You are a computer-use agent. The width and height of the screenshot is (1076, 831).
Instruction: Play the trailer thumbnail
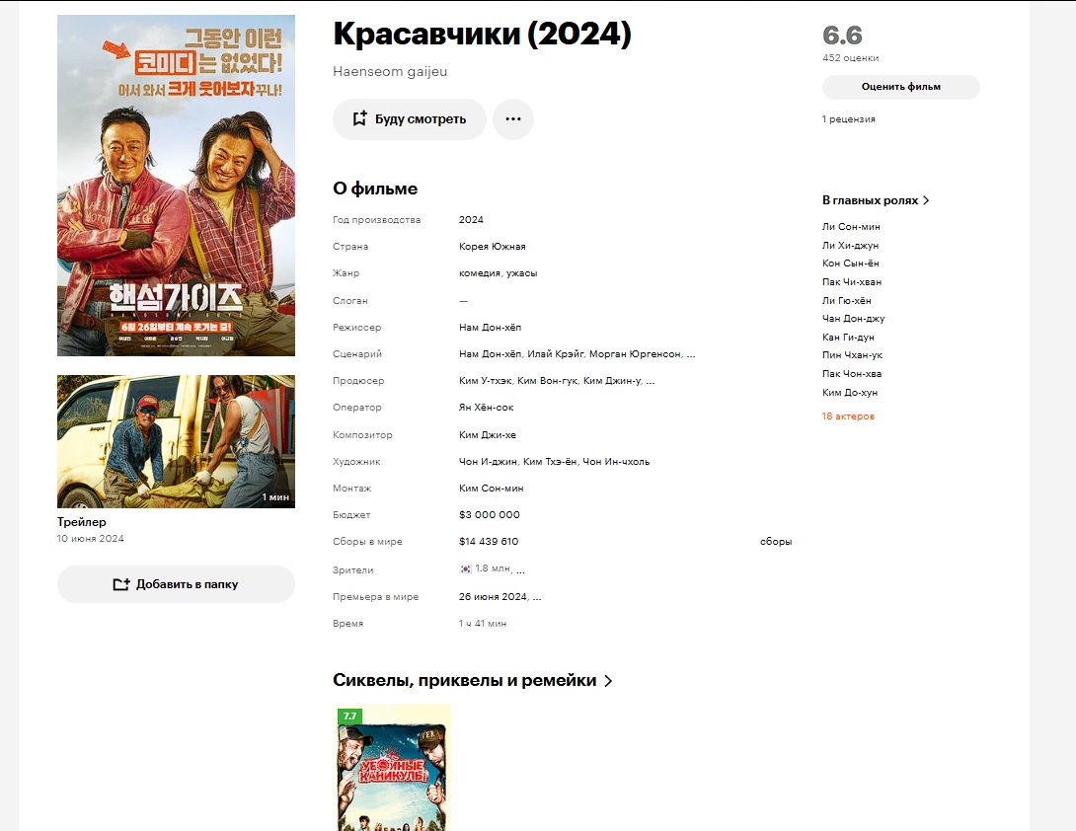click(176, 441)
